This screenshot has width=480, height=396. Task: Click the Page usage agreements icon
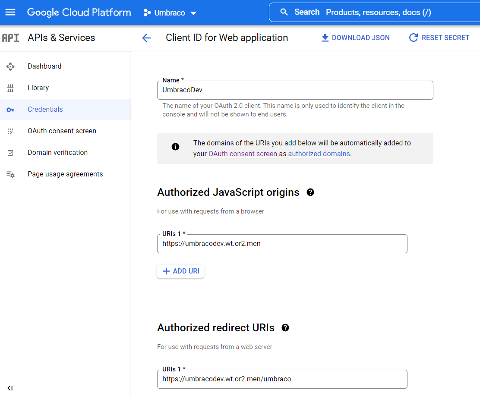click(x=10, y=174)
